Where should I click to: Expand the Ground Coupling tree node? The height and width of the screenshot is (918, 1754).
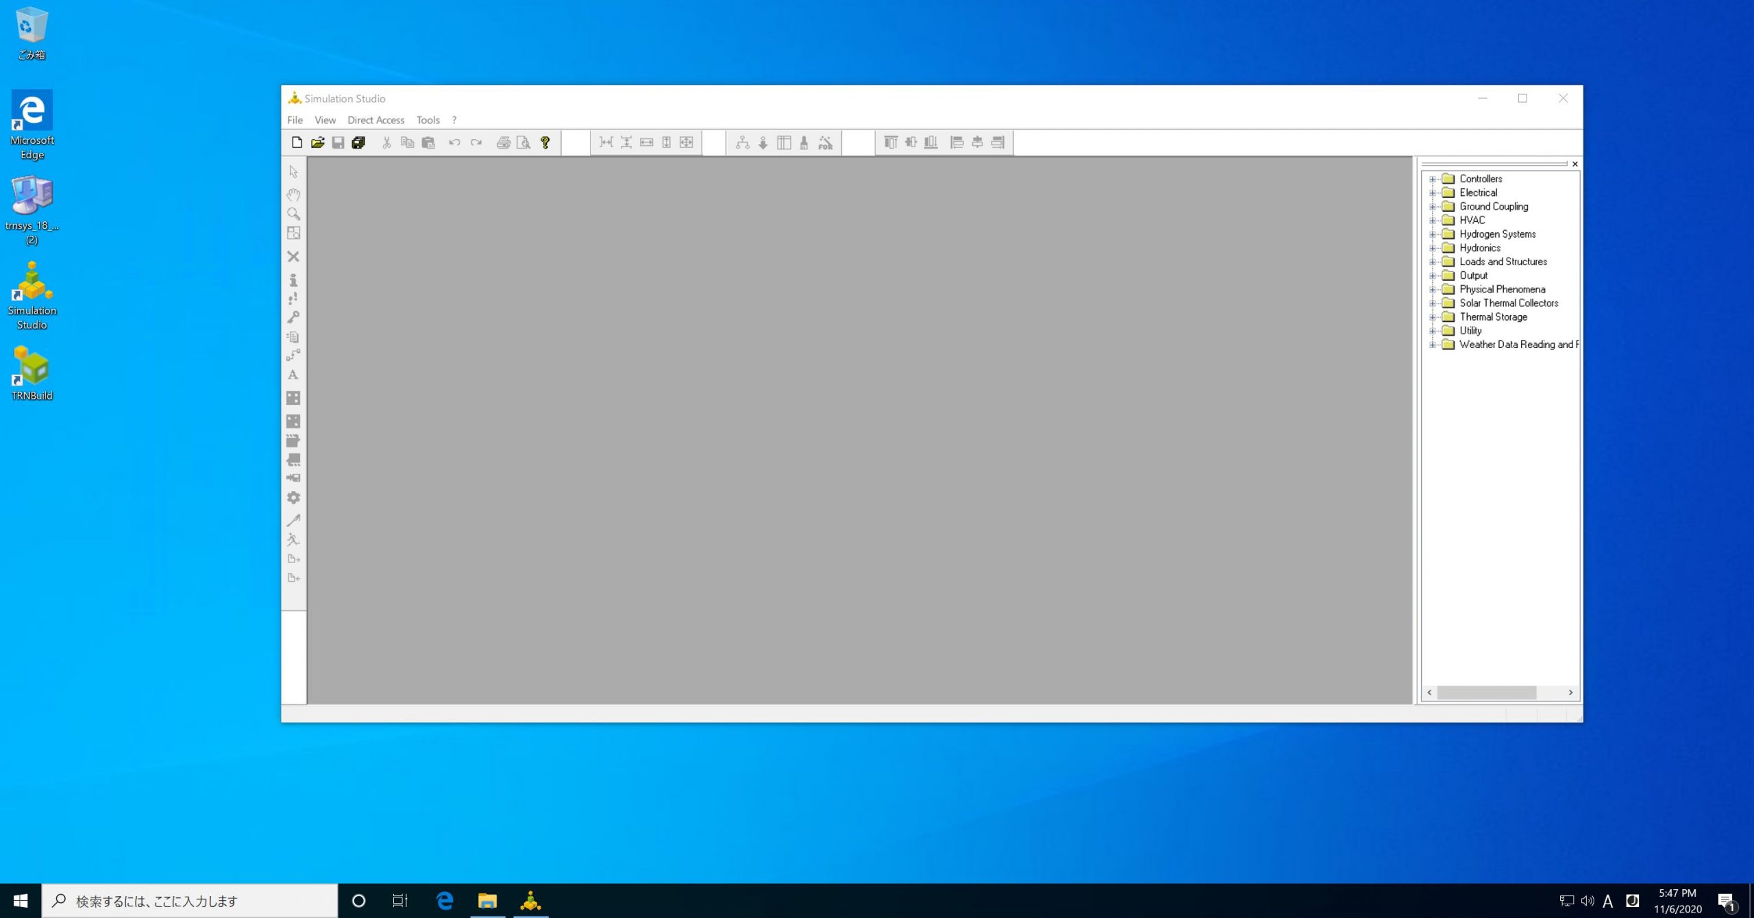[x=1432, y=206]
